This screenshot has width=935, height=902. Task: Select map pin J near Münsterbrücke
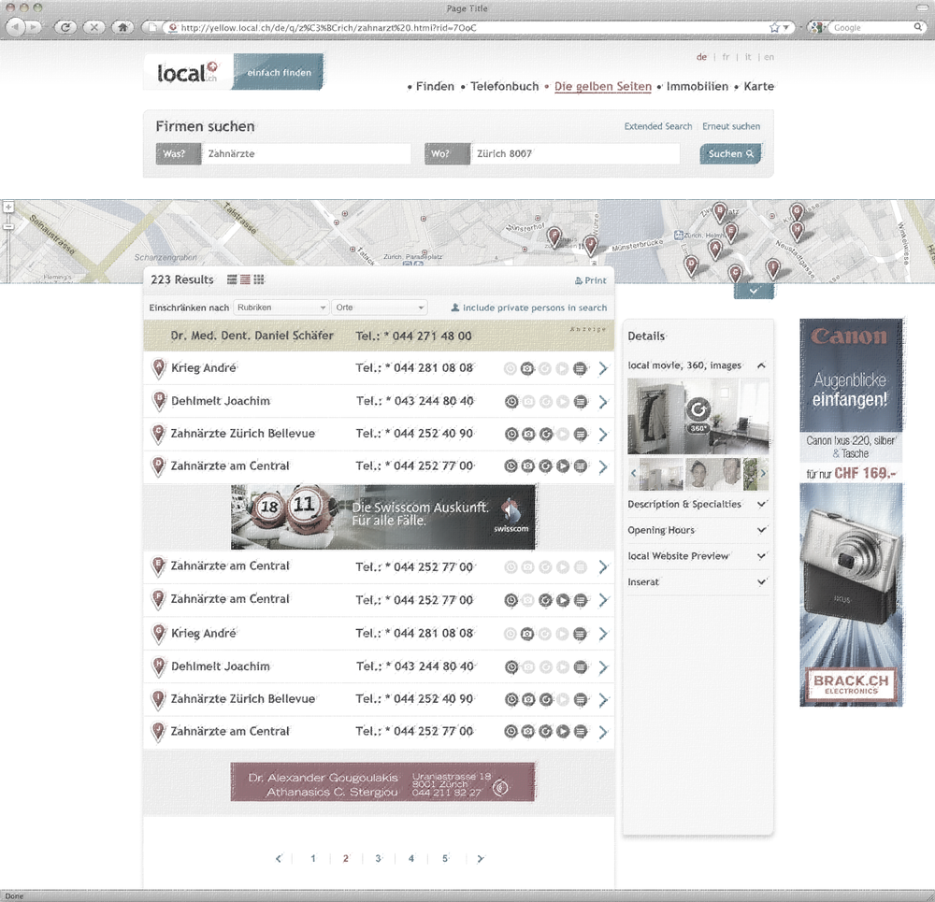pos(590,245)
